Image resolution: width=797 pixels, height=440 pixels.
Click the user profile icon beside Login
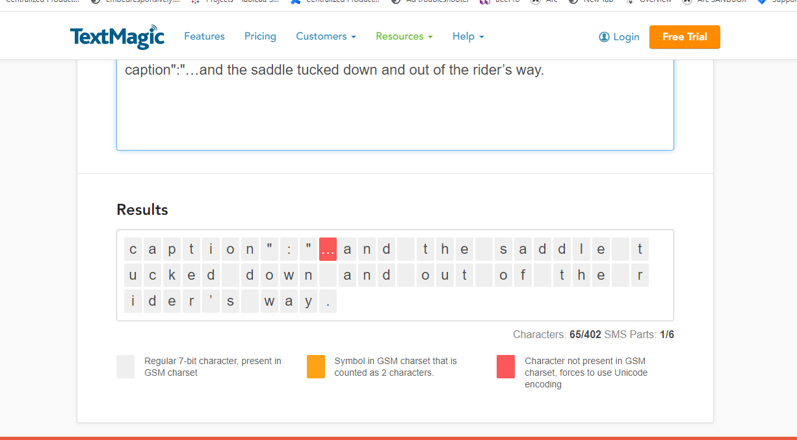coord(604,37)
